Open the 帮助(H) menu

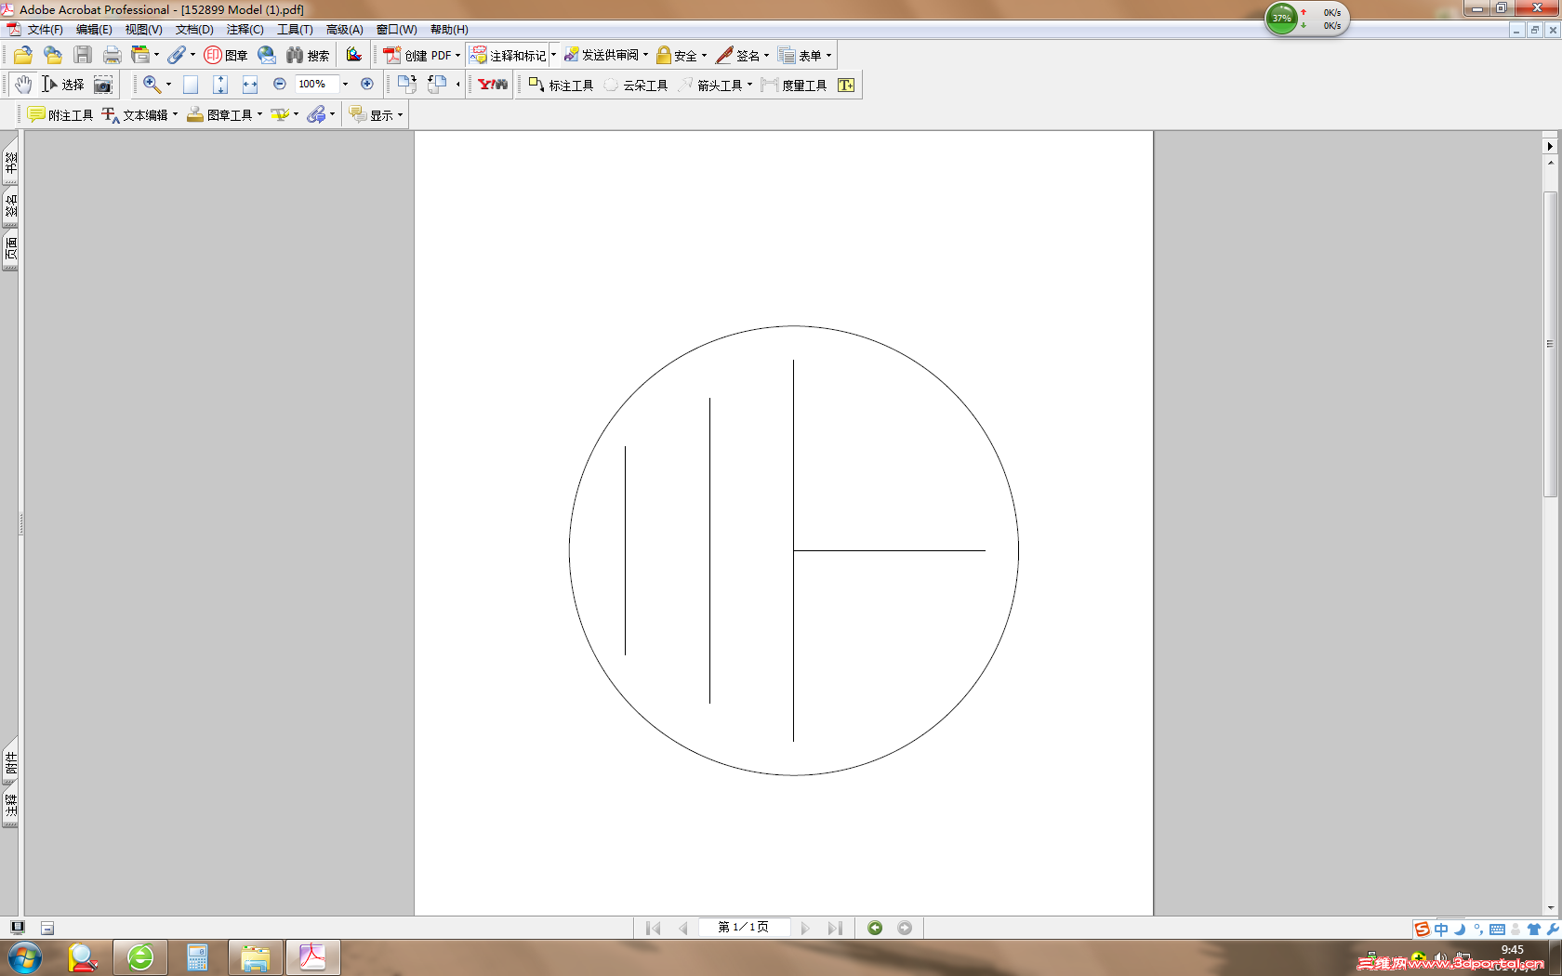pos(449,30)
